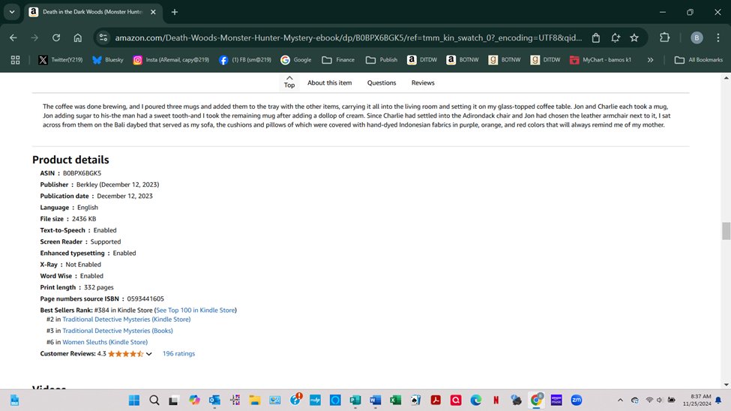Screen dimensions: 731x411
Task: Open Women Sleuths (Kindle Store) link
Action: [105, 342]
